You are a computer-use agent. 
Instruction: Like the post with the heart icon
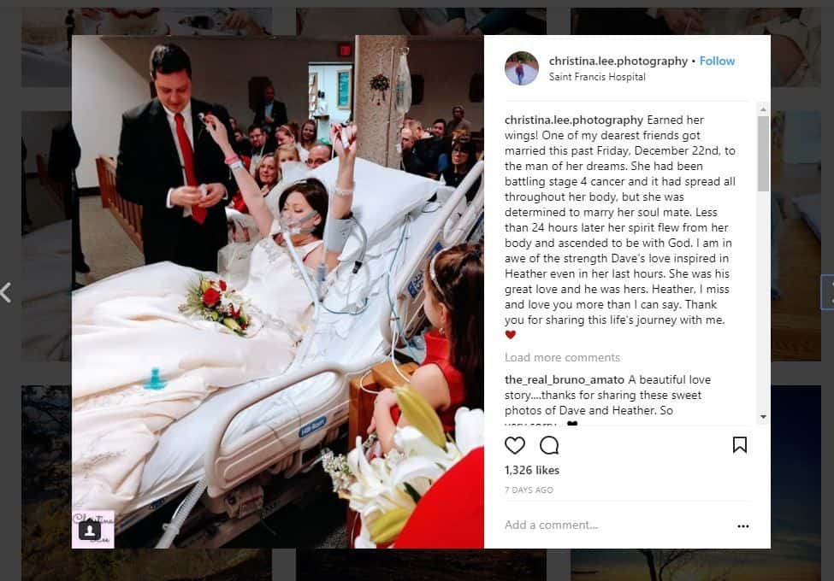pos(514,445)
